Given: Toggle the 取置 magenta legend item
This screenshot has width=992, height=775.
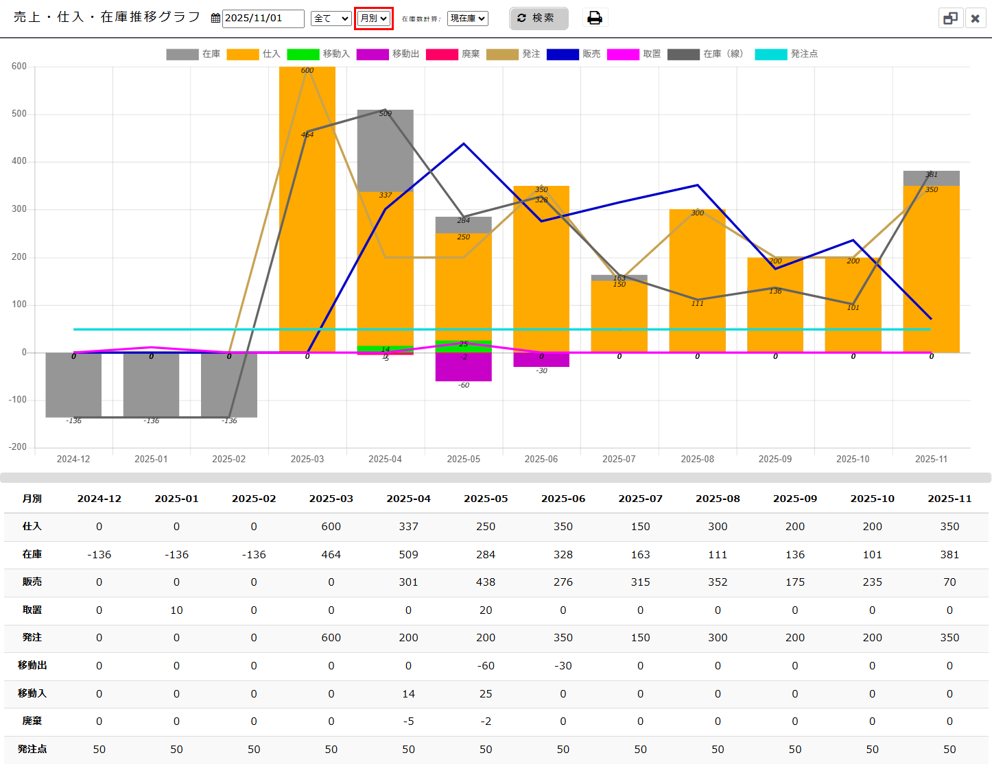Looking at the screenshot, I should 634,54.
